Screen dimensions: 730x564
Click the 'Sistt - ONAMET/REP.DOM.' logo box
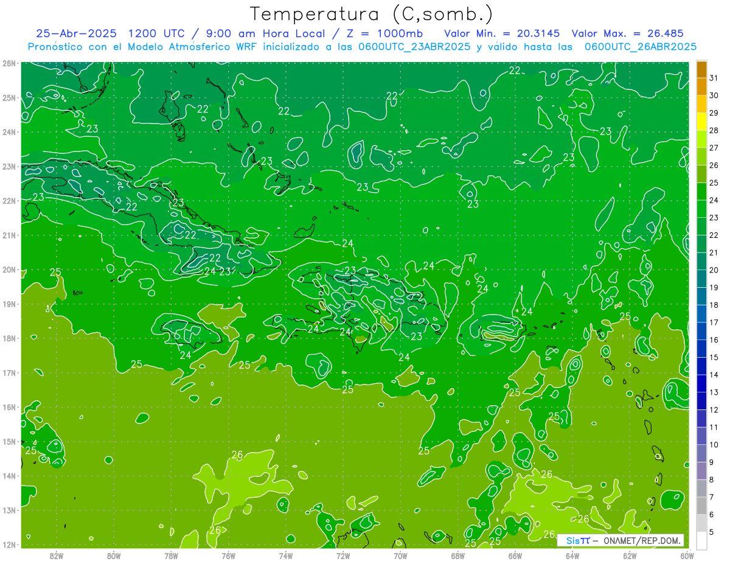coord(621,540)
